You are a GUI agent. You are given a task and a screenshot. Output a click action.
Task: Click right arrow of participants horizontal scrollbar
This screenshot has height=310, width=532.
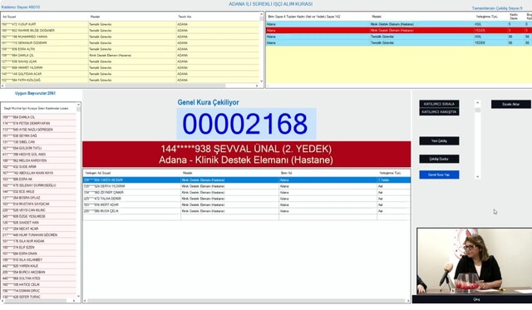click(257, 86)
